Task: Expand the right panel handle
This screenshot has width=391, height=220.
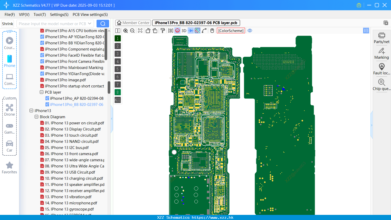Action: click(x=371, y=125)
